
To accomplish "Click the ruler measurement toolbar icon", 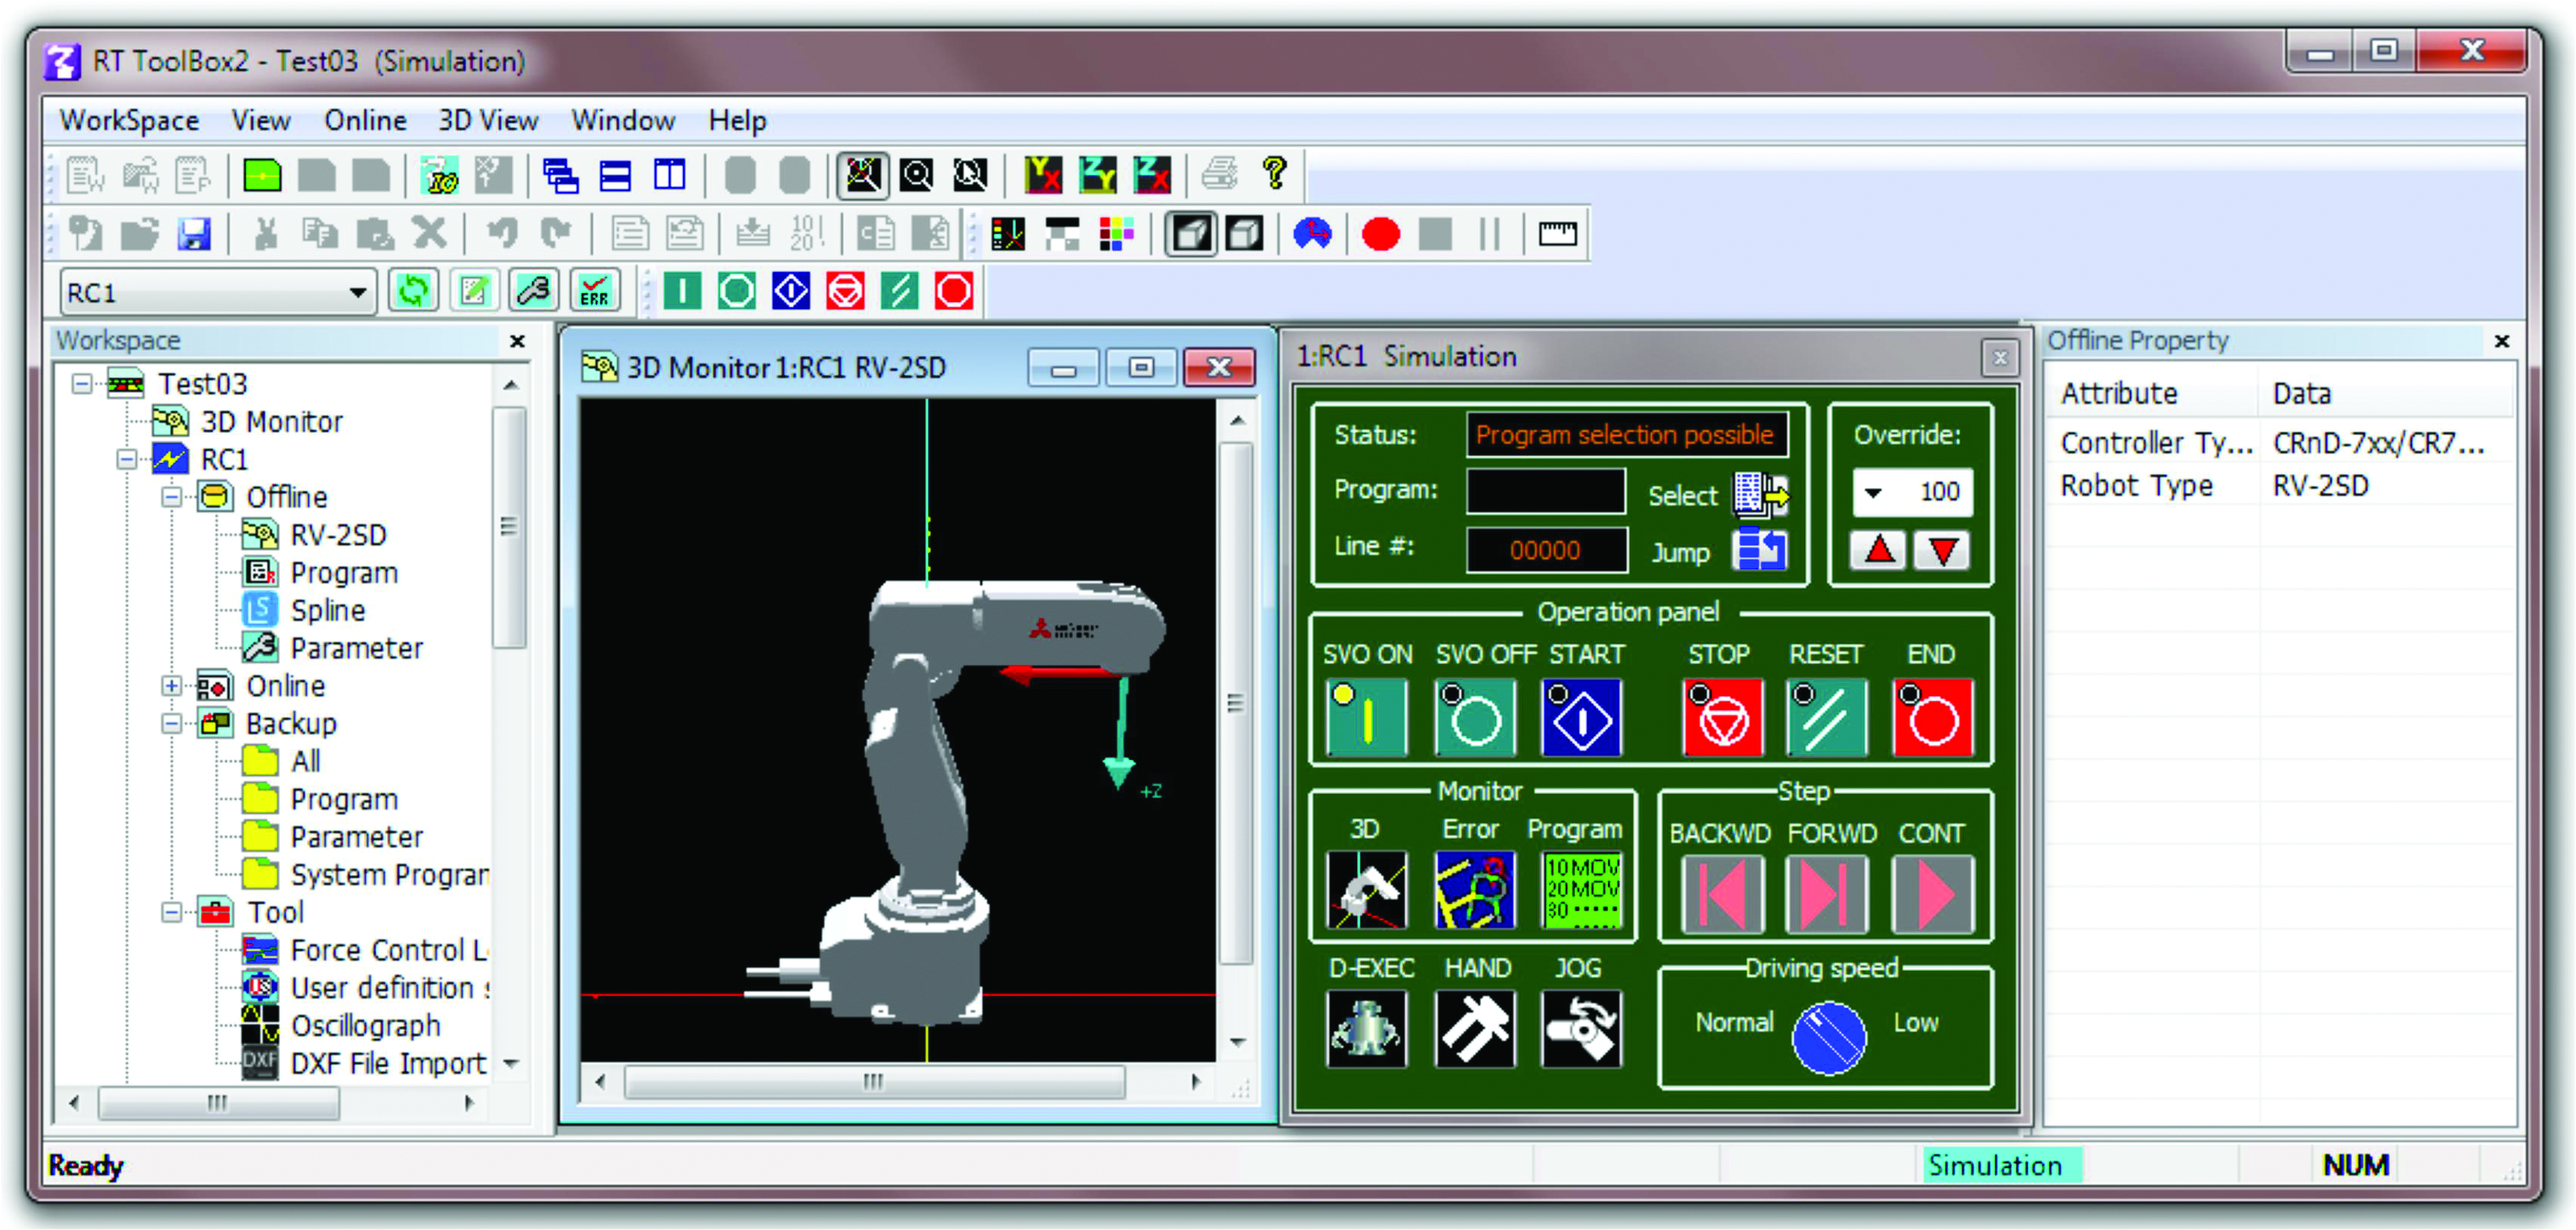I will 1557,234.
